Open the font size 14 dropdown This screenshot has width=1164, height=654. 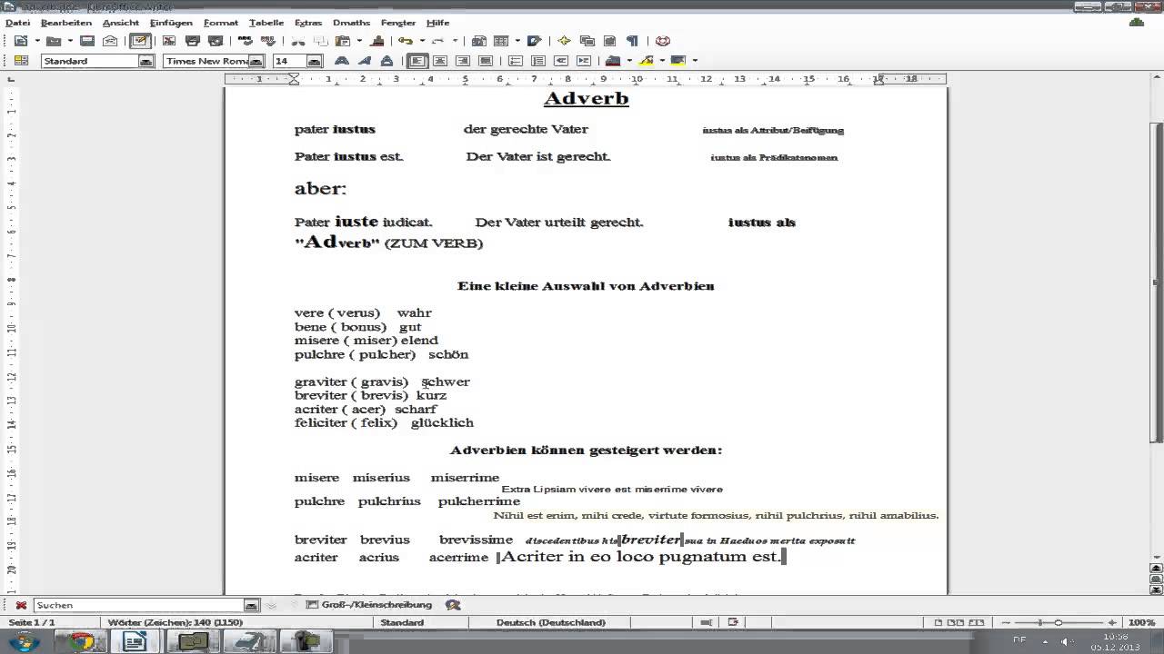pyautogui.click(x=314, y=61)
